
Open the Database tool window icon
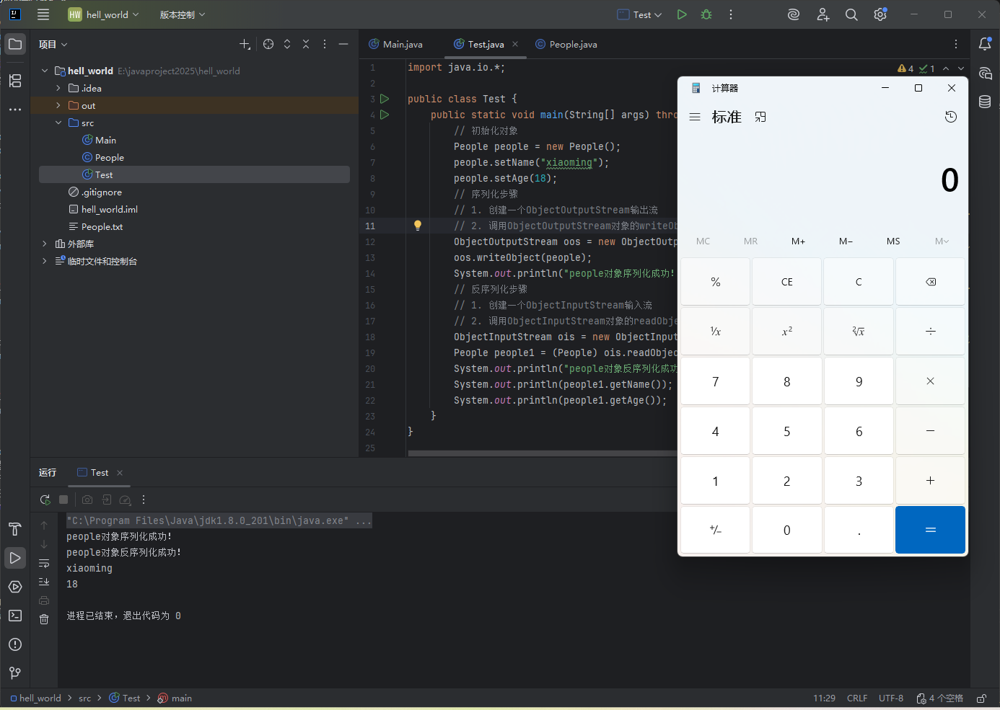(985, 102)
